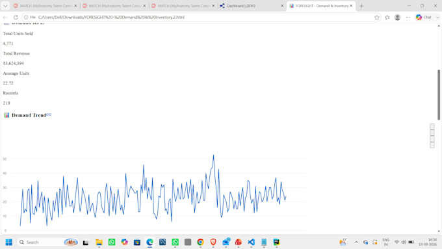
Task: Click the page vertical scrollbar thumb
Action: 439,94
